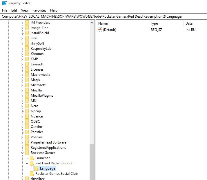Select the RegisteredApplications key
The image size is (207, 180).
pyautogui.click(x=48, y=148)
